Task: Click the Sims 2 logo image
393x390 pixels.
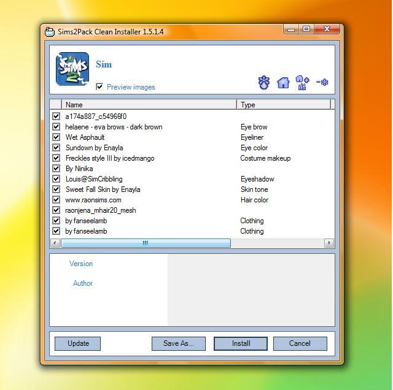Action: tap(72, 69)
